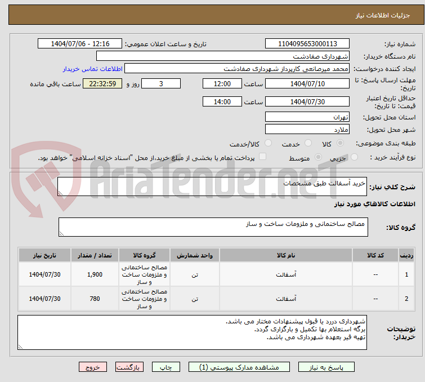Image resolution: width=425 pixels, height=382 pixels.
Task: Click the شماره نیاز field 1104095653000113
Action: [x=307, y=44]
